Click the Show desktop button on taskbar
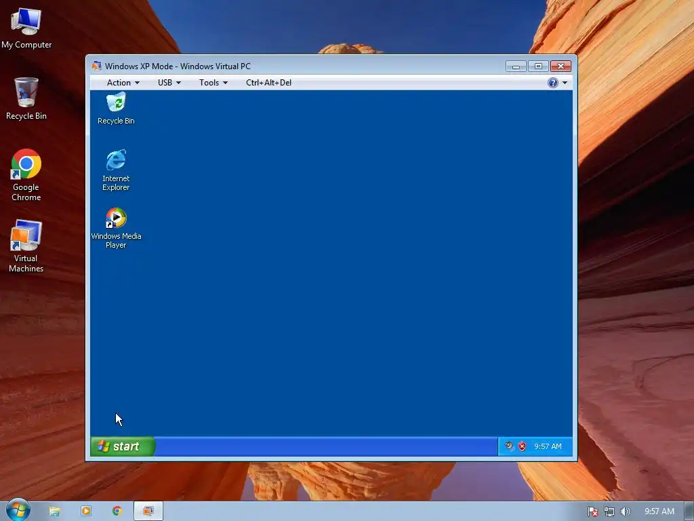This screenshot has height=521, width=694. 689,512
